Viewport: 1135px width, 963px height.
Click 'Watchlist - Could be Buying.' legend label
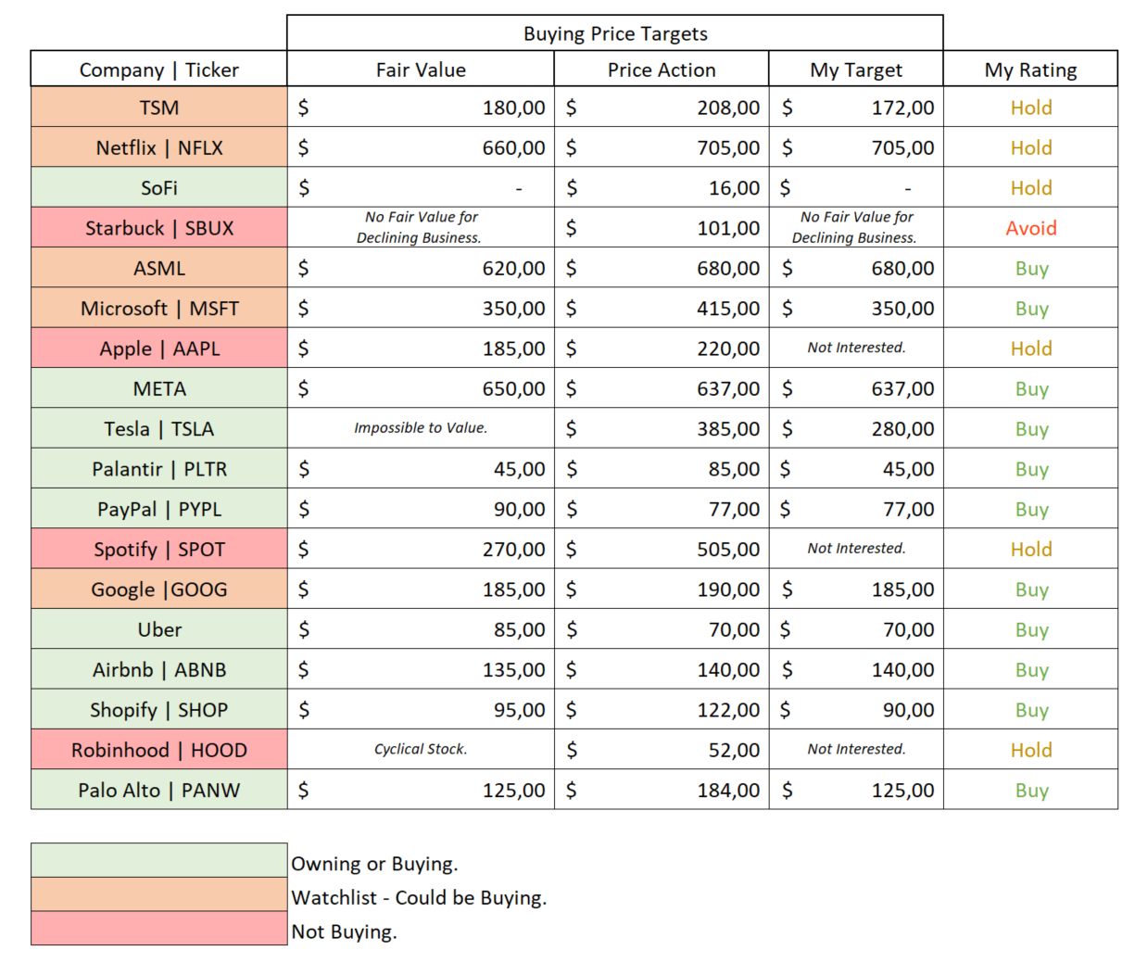pyautogui.click(x=419, y=897)
